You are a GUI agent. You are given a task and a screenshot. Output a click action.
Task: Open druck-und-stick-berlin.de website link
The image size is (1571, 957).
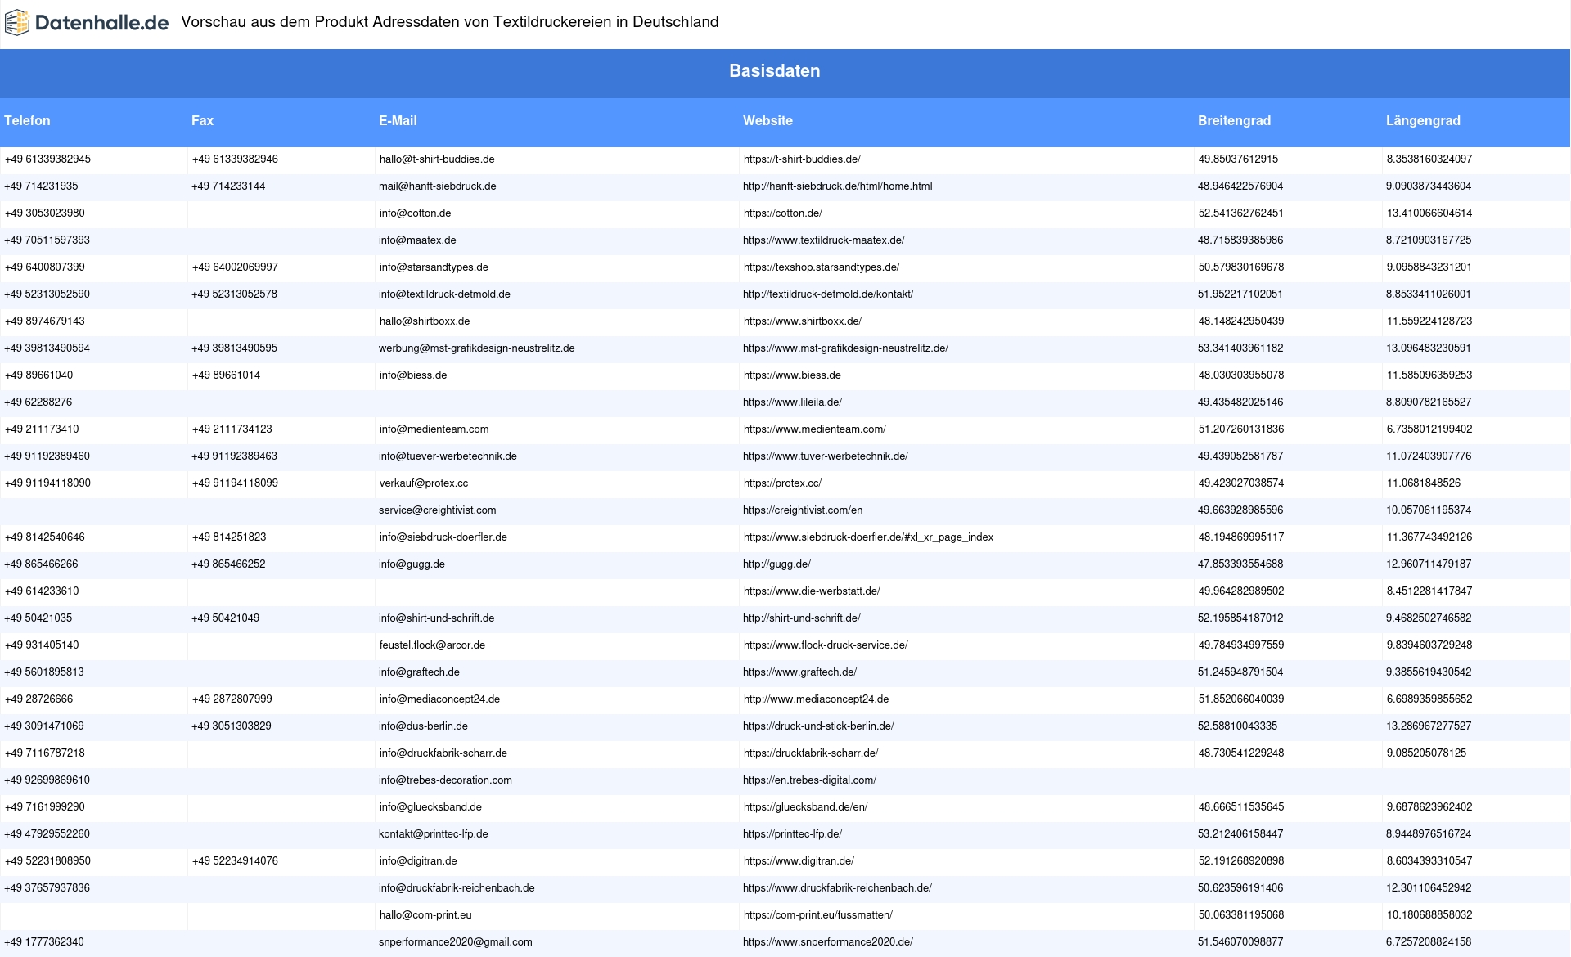click(818, 726)
